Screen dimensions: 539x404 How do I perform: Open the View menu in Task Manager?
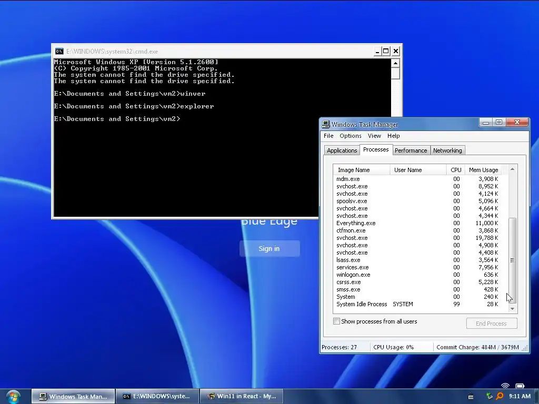tap(374, 136)
